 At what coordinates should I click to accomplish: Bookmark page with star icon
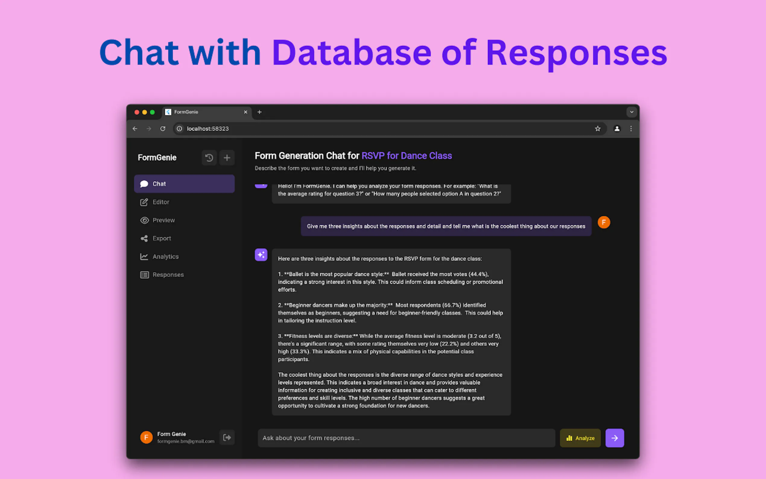click(597, 128)
